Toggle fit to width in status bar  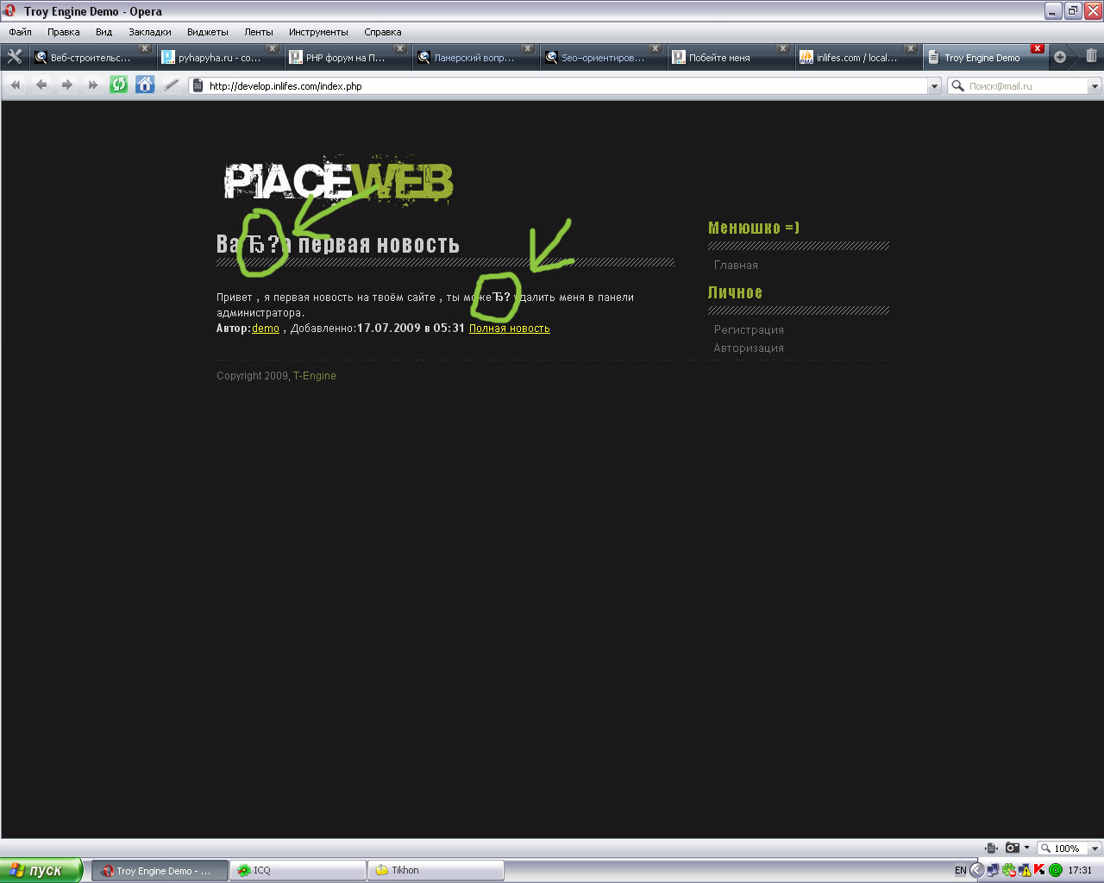991,848
